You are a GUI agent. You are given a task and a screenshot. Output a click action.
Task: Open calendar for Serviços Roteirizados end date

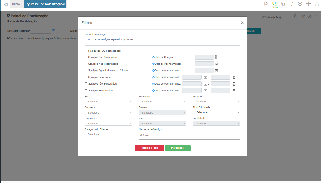coord(234,91)
